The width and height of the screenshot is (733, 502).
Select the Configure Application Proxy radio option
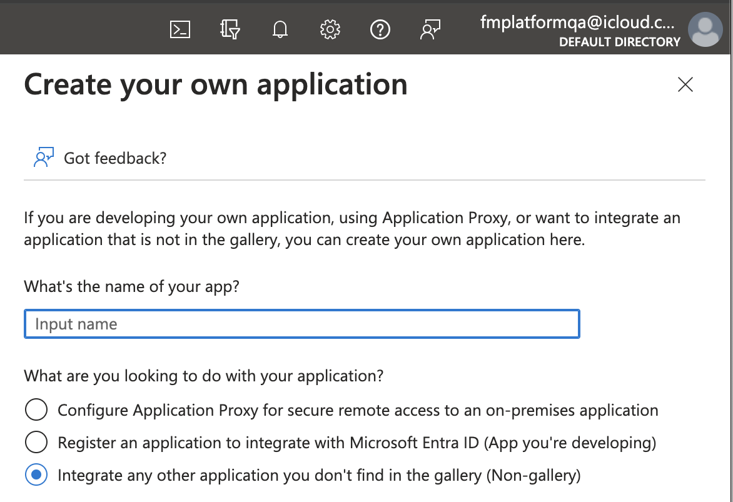[x=36, y=410]
